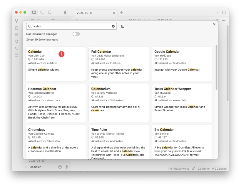Close the community plugins dialog

[214, 24]
